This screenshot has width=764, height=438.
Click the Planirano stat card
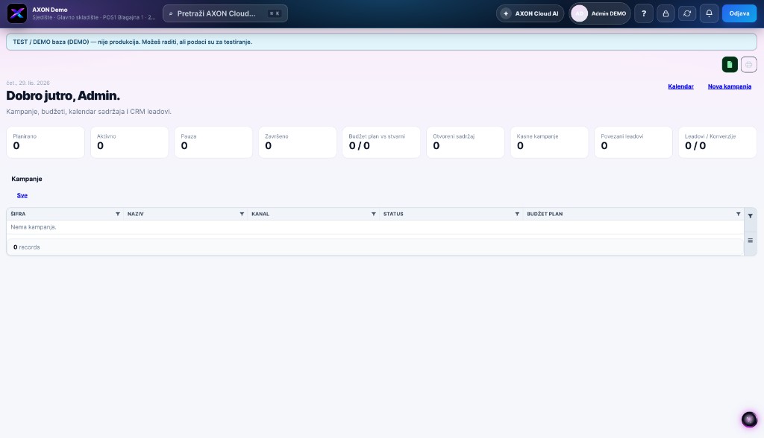click(x=46, y=142)
